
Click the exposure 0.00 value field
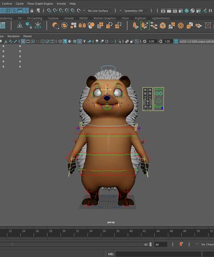point(152,41)
